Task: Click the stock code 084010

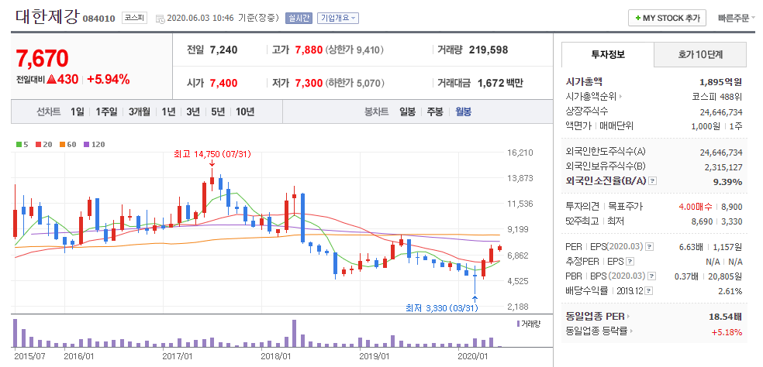Action: tap(99, 19)
